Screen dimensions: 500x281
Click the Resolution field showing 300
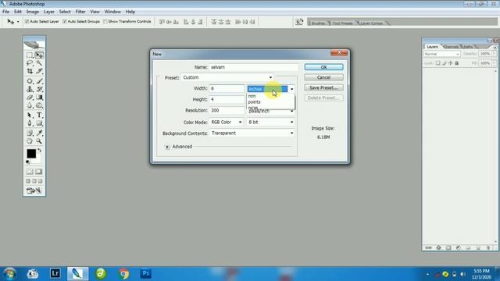click(227, 111)
